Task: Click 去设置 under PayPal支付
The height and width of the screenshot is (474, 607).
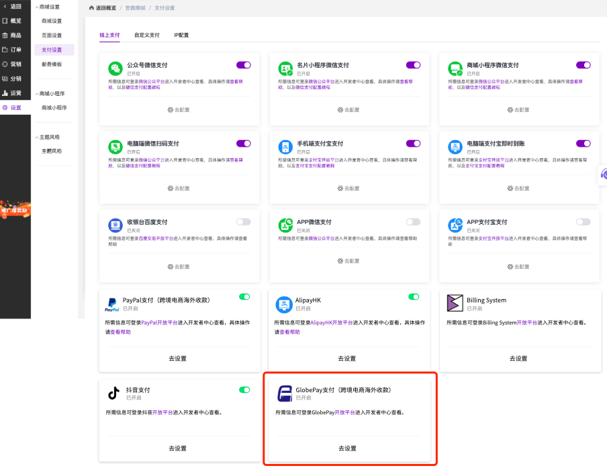Action: tap(178, 359)
